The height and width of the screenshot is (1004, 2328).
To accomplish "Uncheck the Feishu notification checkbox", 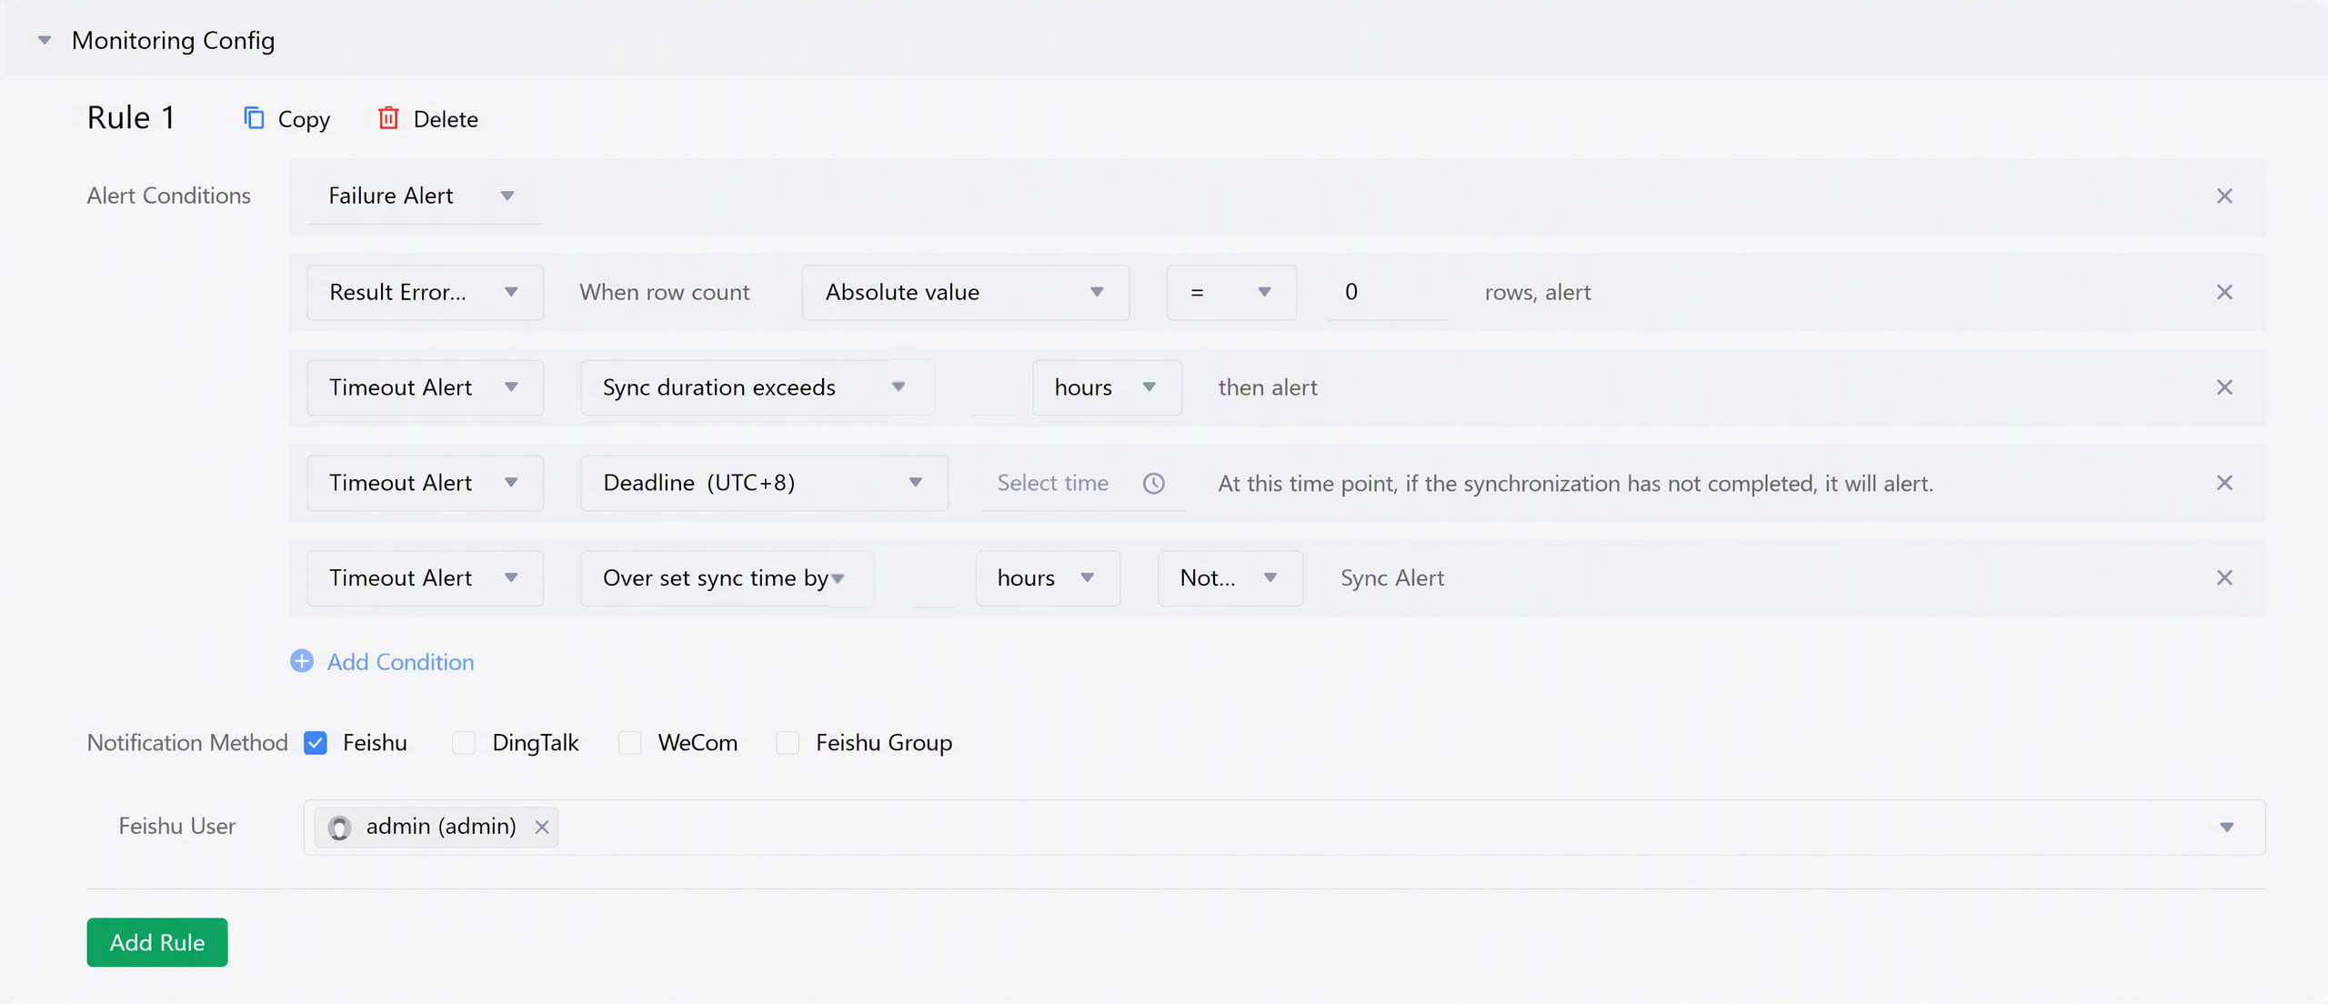I will [x=316, y=743].
